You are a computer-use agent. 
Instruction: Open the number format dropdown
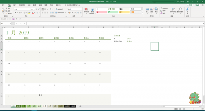pyautogui.click(x=81, y=9)
